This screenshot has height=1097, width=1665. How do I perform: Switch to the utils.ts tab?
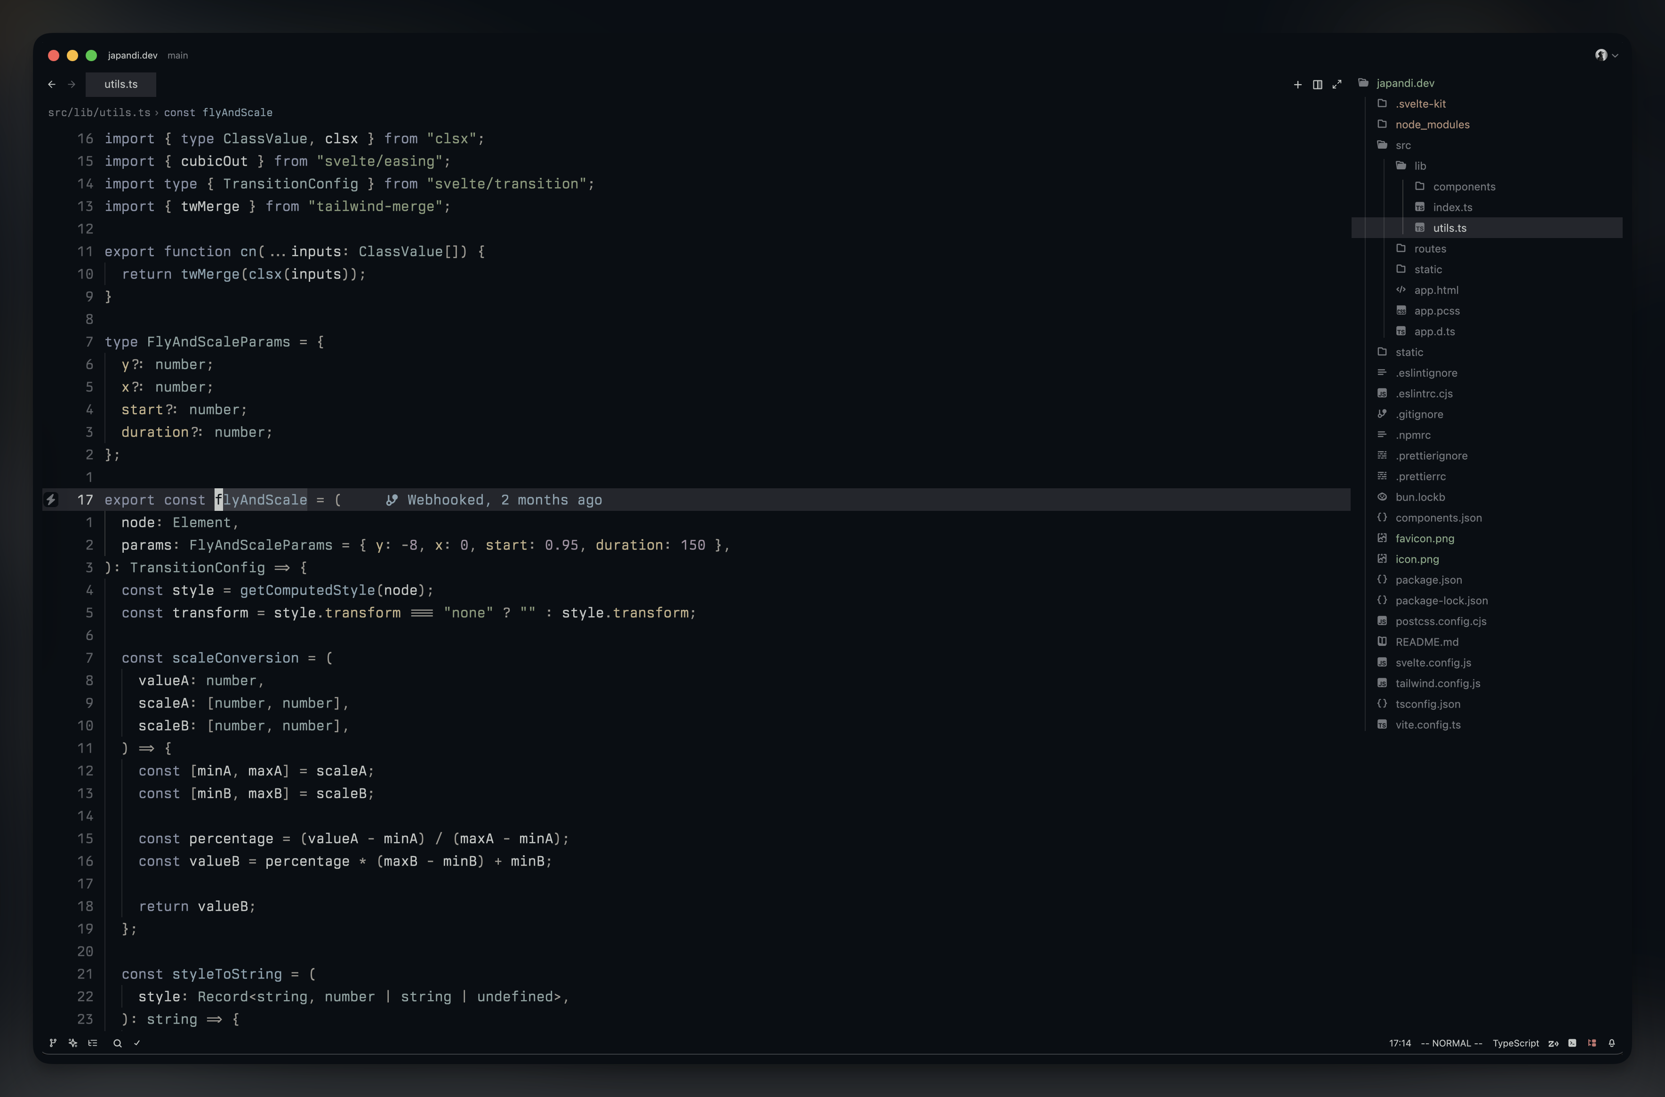tap(121, 84)
